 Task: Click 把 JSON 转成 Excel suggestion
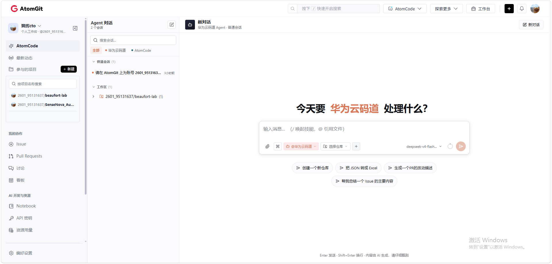(x=358, y=168)
